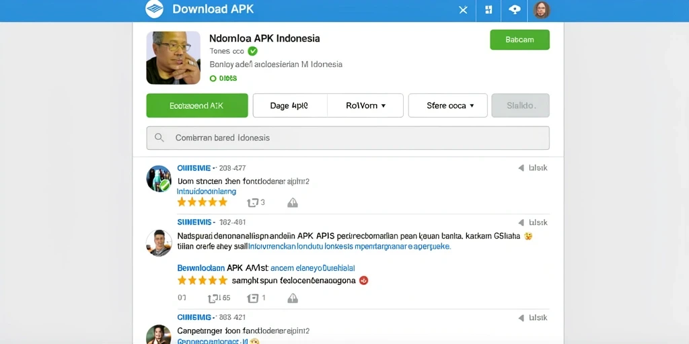
Task: Click the green verified checkmark near Tones oco
Action: click(253, 51)
